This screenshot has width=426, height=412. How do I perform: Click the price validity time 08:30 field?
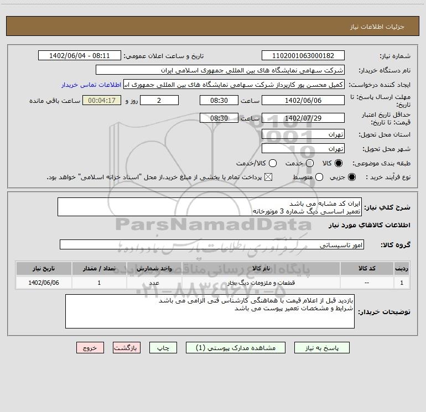(219, 118)
